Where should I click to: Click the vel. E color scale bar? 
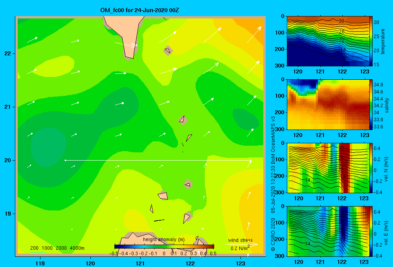pos(371,231)
